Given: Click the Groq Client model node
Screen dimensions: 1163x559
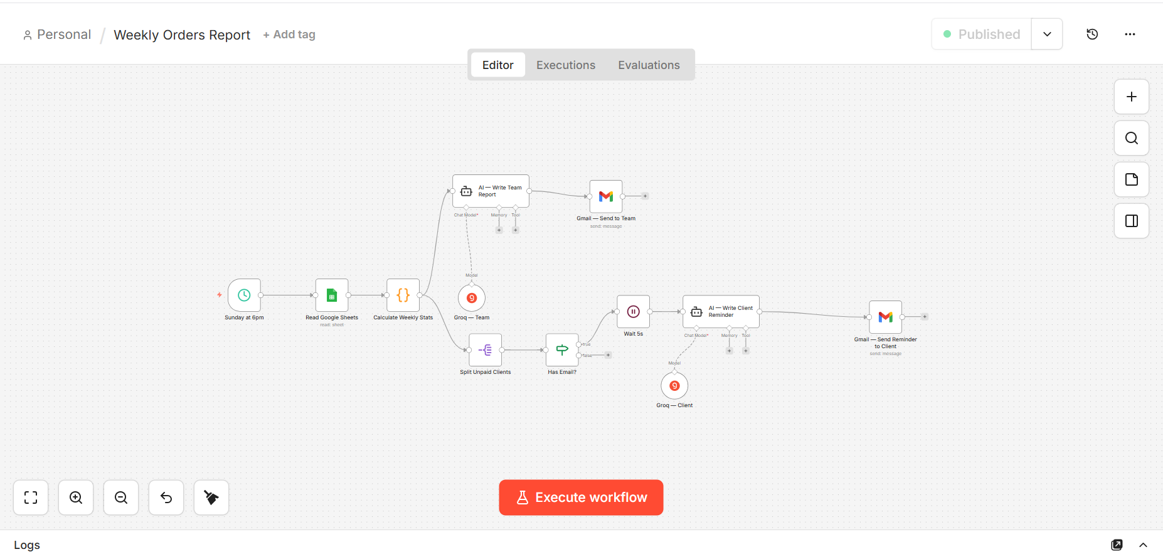Looking at the screenshot, I should point(674,386).
